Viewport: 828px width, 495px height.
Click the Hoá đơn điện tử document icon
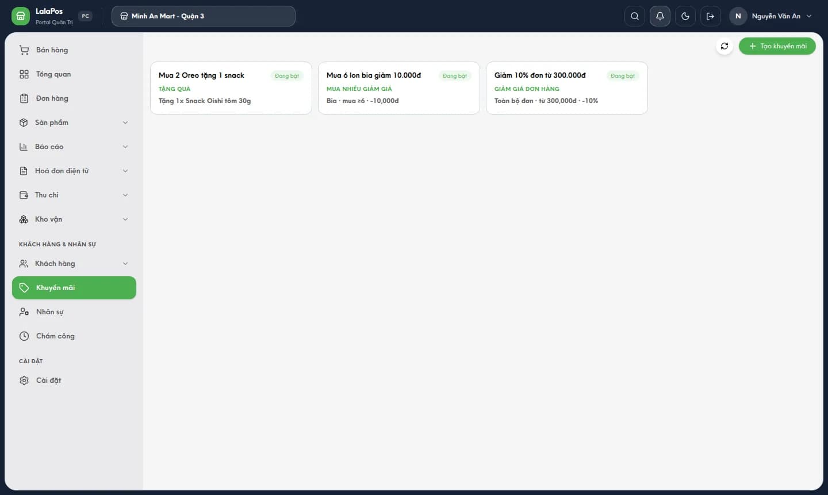(x=24, y=171)
